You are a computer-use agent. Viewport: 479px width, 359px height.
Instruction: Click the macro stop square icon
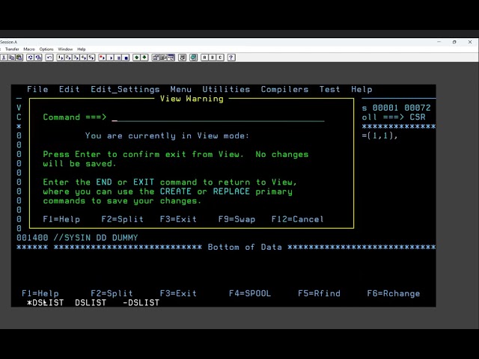click(126, 58)
